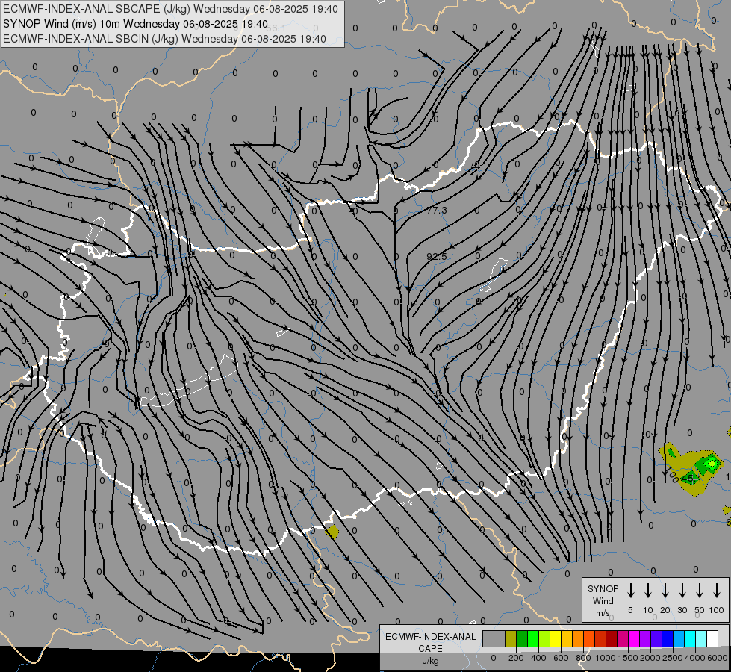Viewport: 731px width, 672px height.
Task: Select the pure yellow CAPE legend swatch
Action: click(x=556, y=638)
